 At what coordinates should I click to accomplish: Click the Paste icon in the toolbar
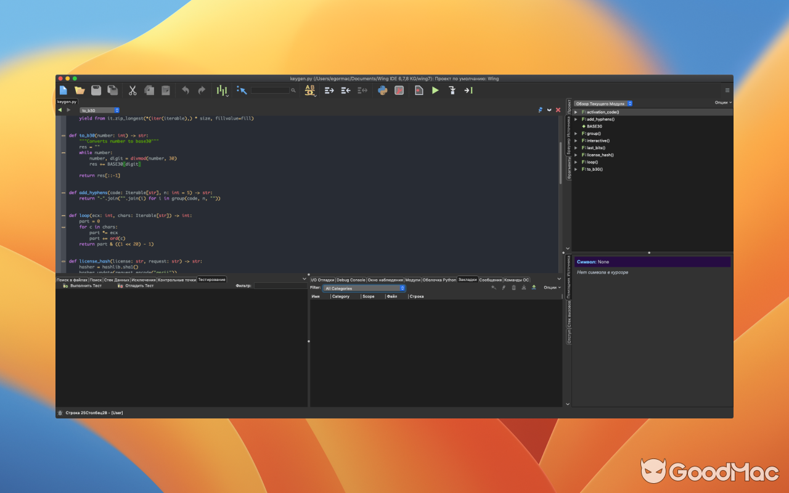click(x=164, y=91)
